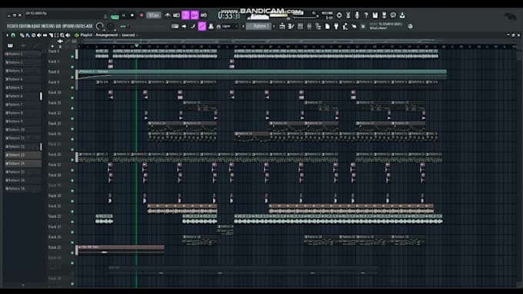Select the playlist Playback speaker tool
The width and height of the screenshot is (523, 294).
coord(68,35)
